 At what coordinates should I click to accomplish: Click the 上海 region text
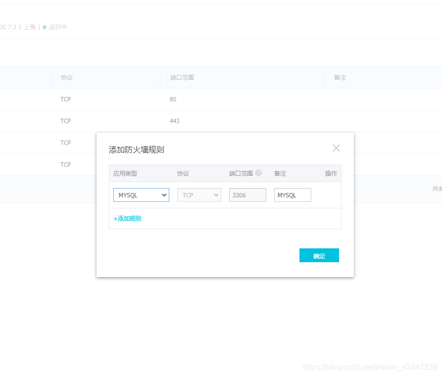[30, 27]
